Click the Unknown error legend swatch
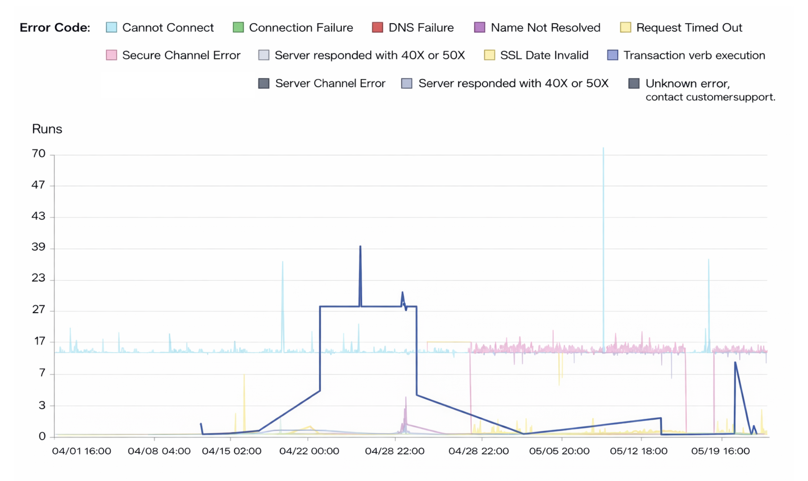Viewport: 808px width, 481px height. tap(634, 83)
